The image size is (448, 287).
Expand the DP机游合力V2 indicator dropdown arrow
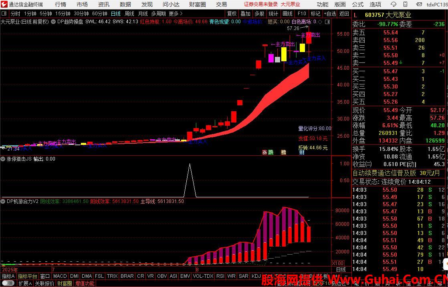[3, 201]
